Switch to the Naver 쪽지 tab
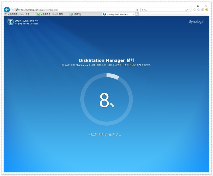The height and width of the screenshot is (176, 213). (53, 14)
